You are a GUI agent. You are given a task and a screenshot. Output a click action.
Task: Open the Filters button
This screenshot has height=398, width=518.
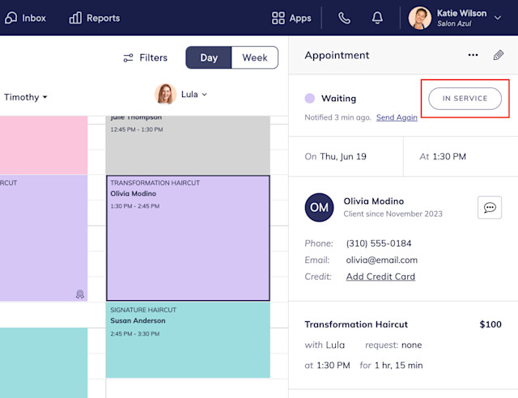[x=146, y=57]
